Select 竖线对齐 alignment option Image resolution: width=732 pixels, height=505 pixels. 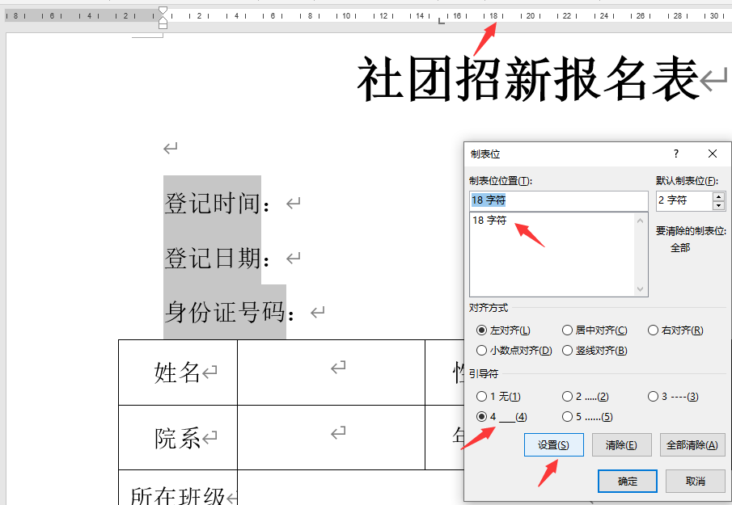pos(569,350)
